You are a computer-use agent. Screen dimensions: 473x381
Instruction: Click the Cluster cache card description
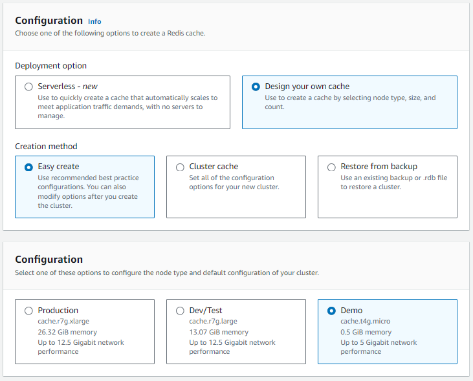[x=234, y=182]
